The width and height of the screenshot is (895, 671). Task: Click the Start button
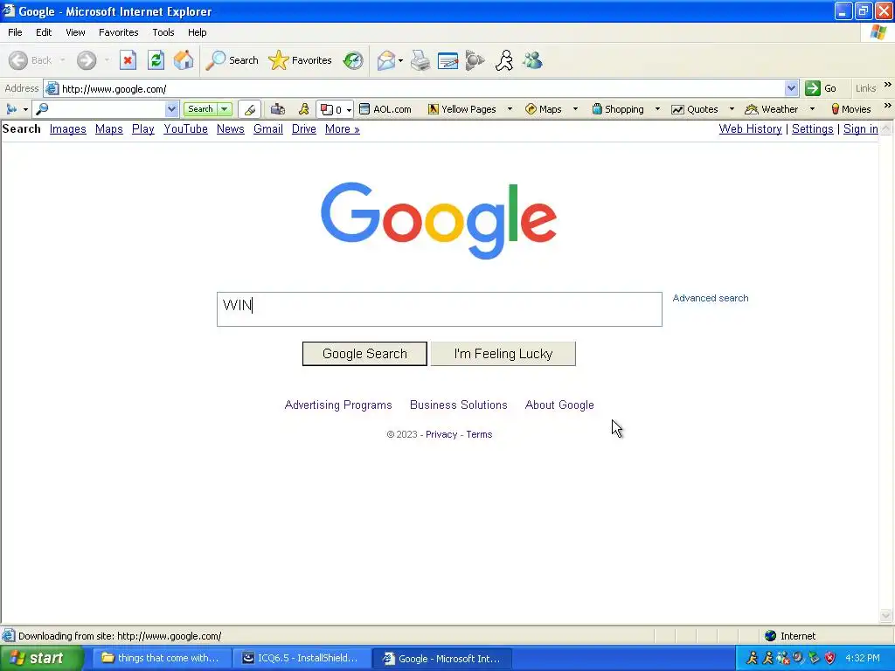40,658
